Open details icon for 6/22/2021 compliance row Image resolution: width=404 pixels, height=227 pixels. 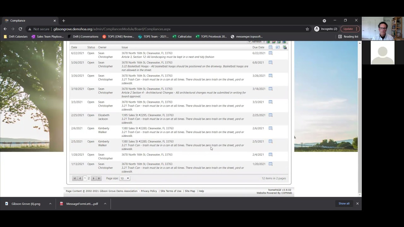click(x=270, y=53)
